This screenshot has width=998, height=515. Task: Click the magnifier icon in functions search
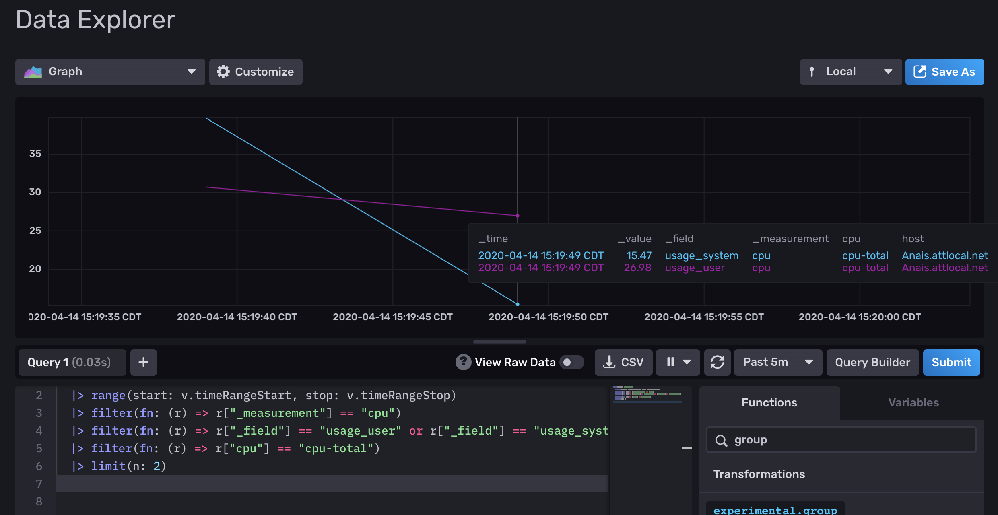click(721, 441)
